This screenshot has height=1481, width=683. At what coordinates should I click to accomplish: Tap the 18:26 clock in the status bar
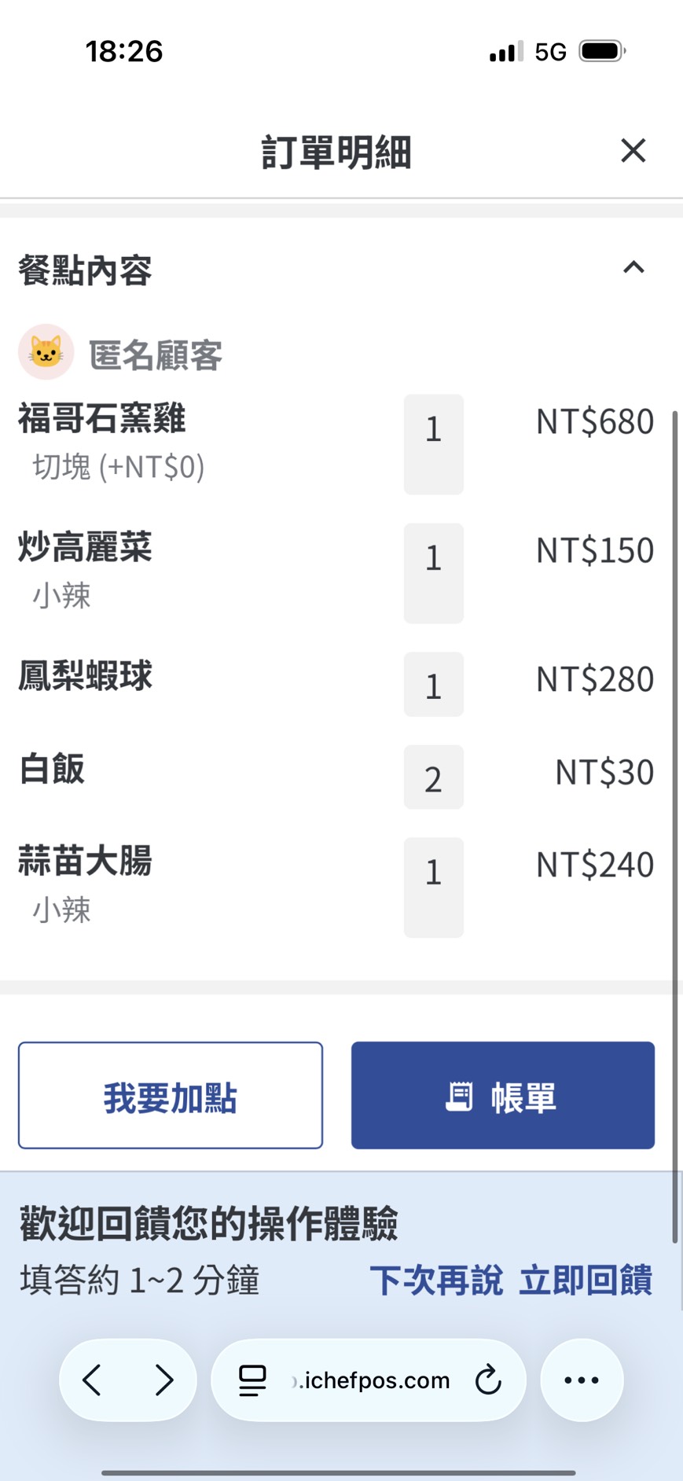(123, 50)
